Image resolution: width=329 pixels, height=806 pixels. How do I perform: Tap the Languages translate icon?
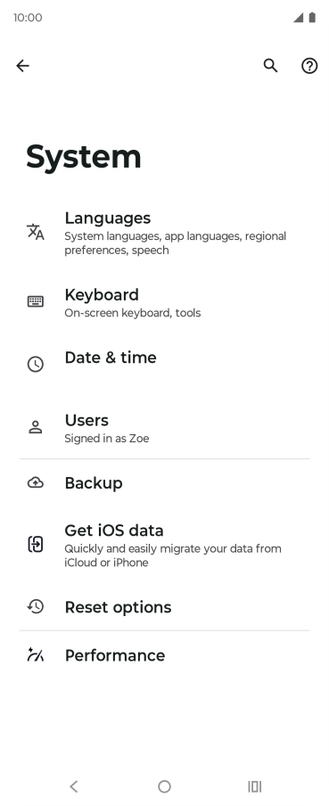[x=36, y=232]
